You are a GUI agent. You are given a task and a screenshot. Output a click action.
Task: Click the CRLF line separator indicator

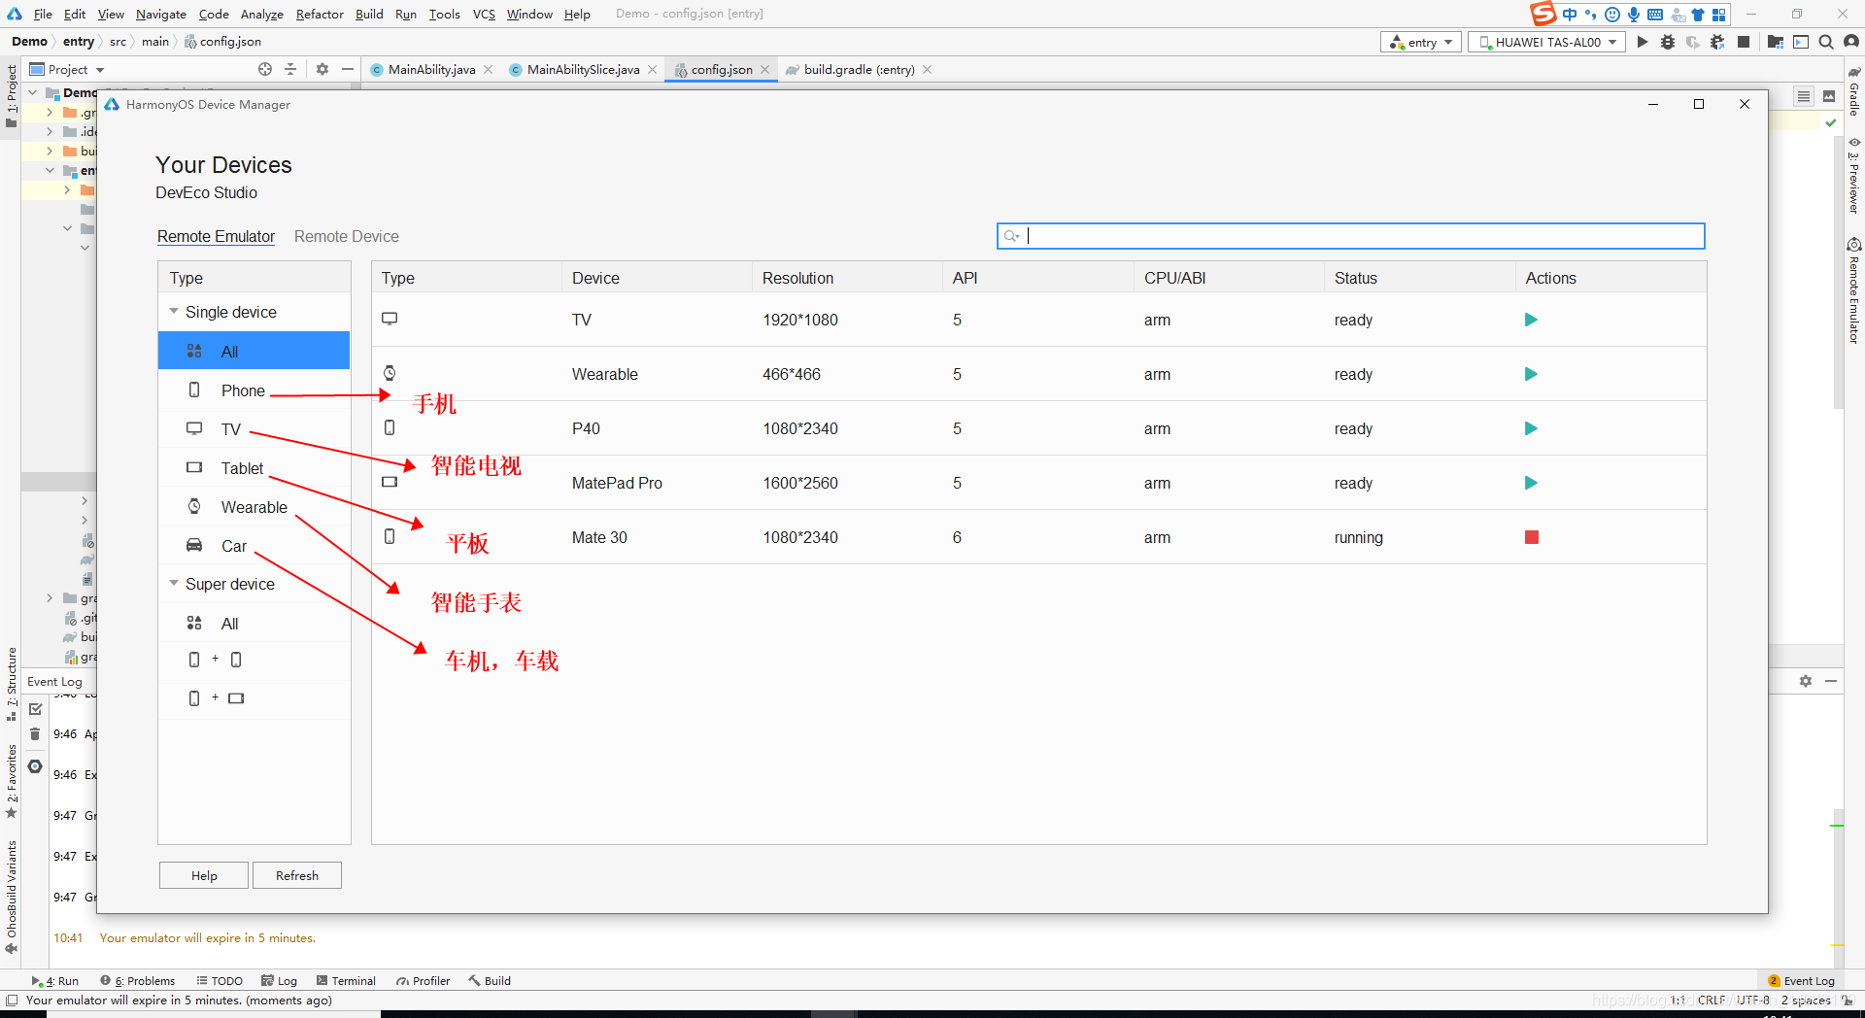click(x=1712, y=1001)
